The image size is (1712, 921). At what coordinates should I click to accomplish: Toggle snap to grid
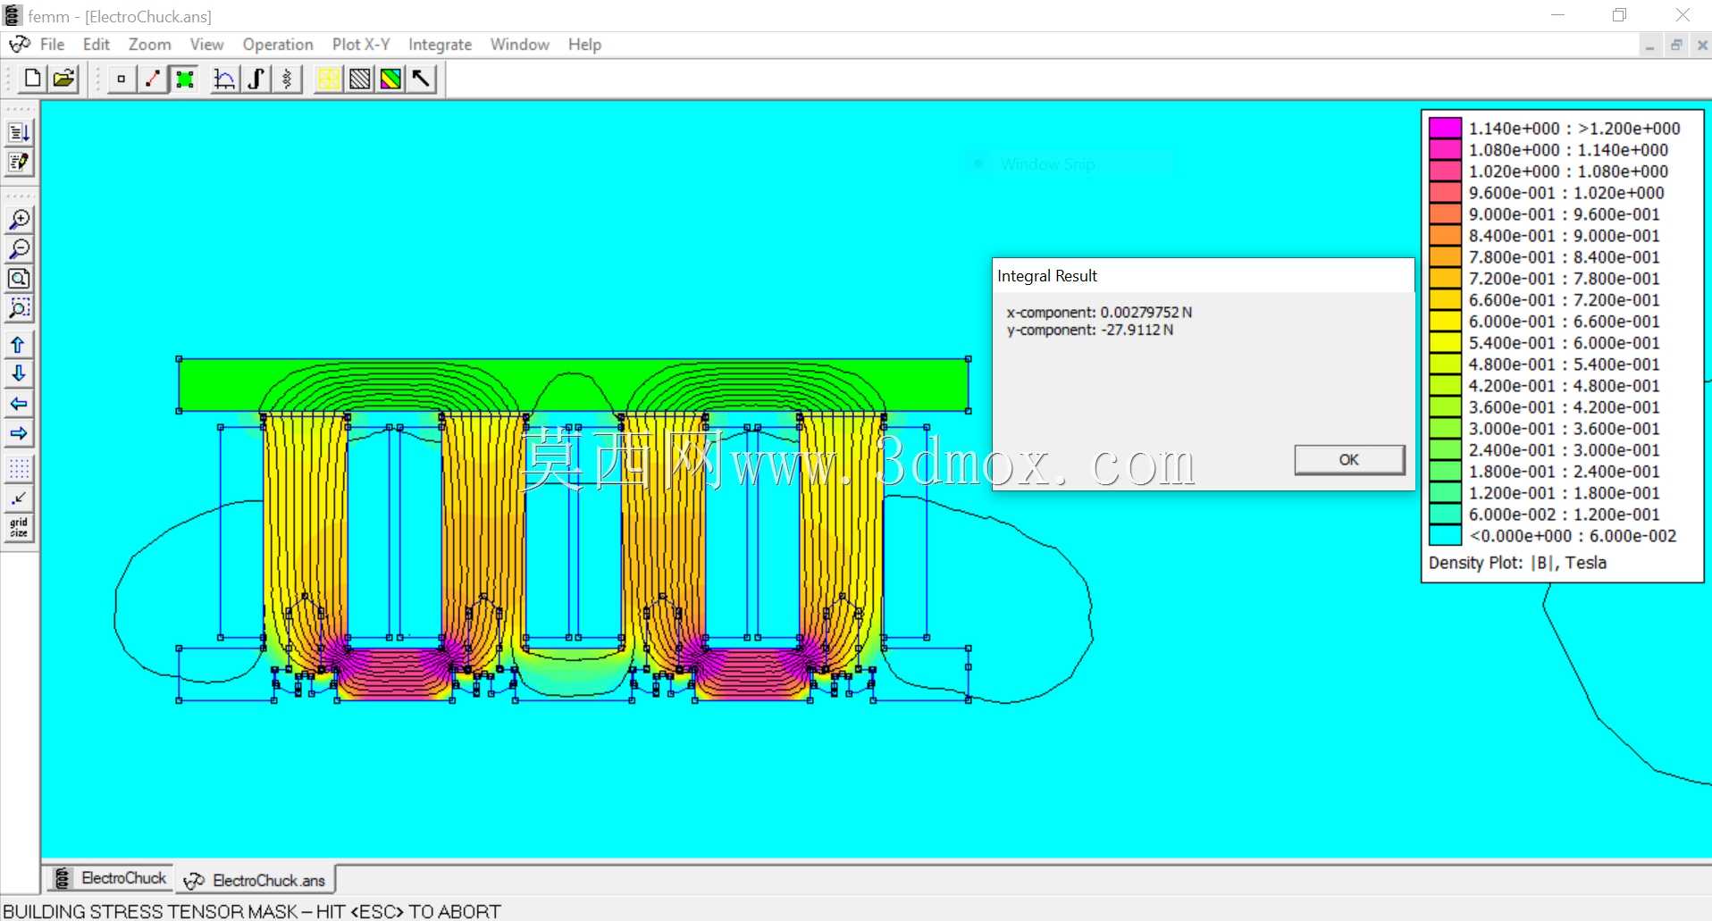[19, 498]
